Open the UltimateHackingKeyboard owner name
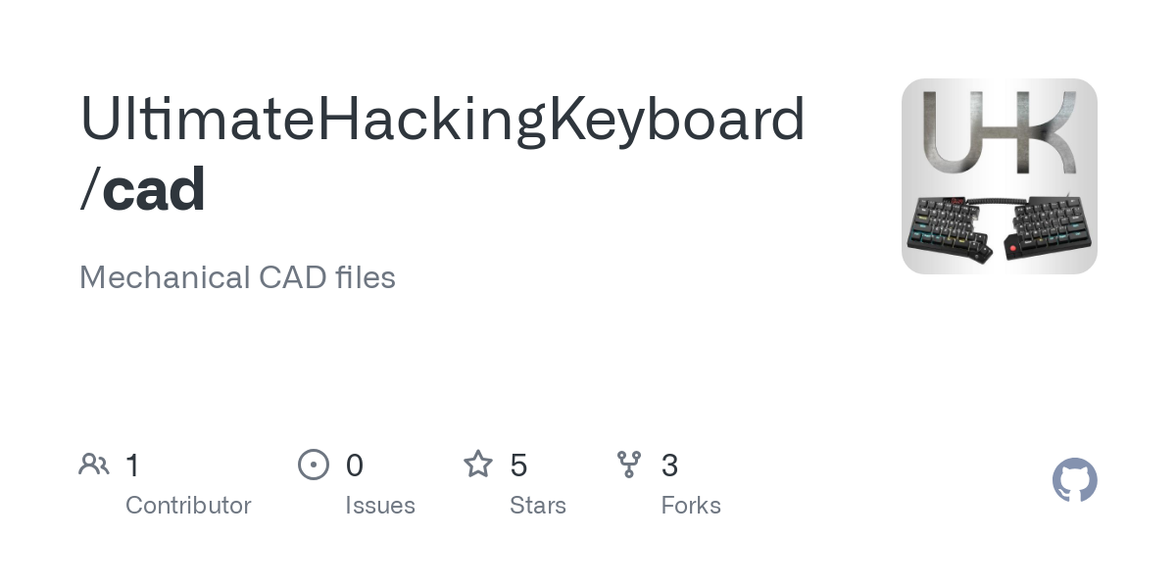This screenshot has height=588, width=1176. point(442,118)
